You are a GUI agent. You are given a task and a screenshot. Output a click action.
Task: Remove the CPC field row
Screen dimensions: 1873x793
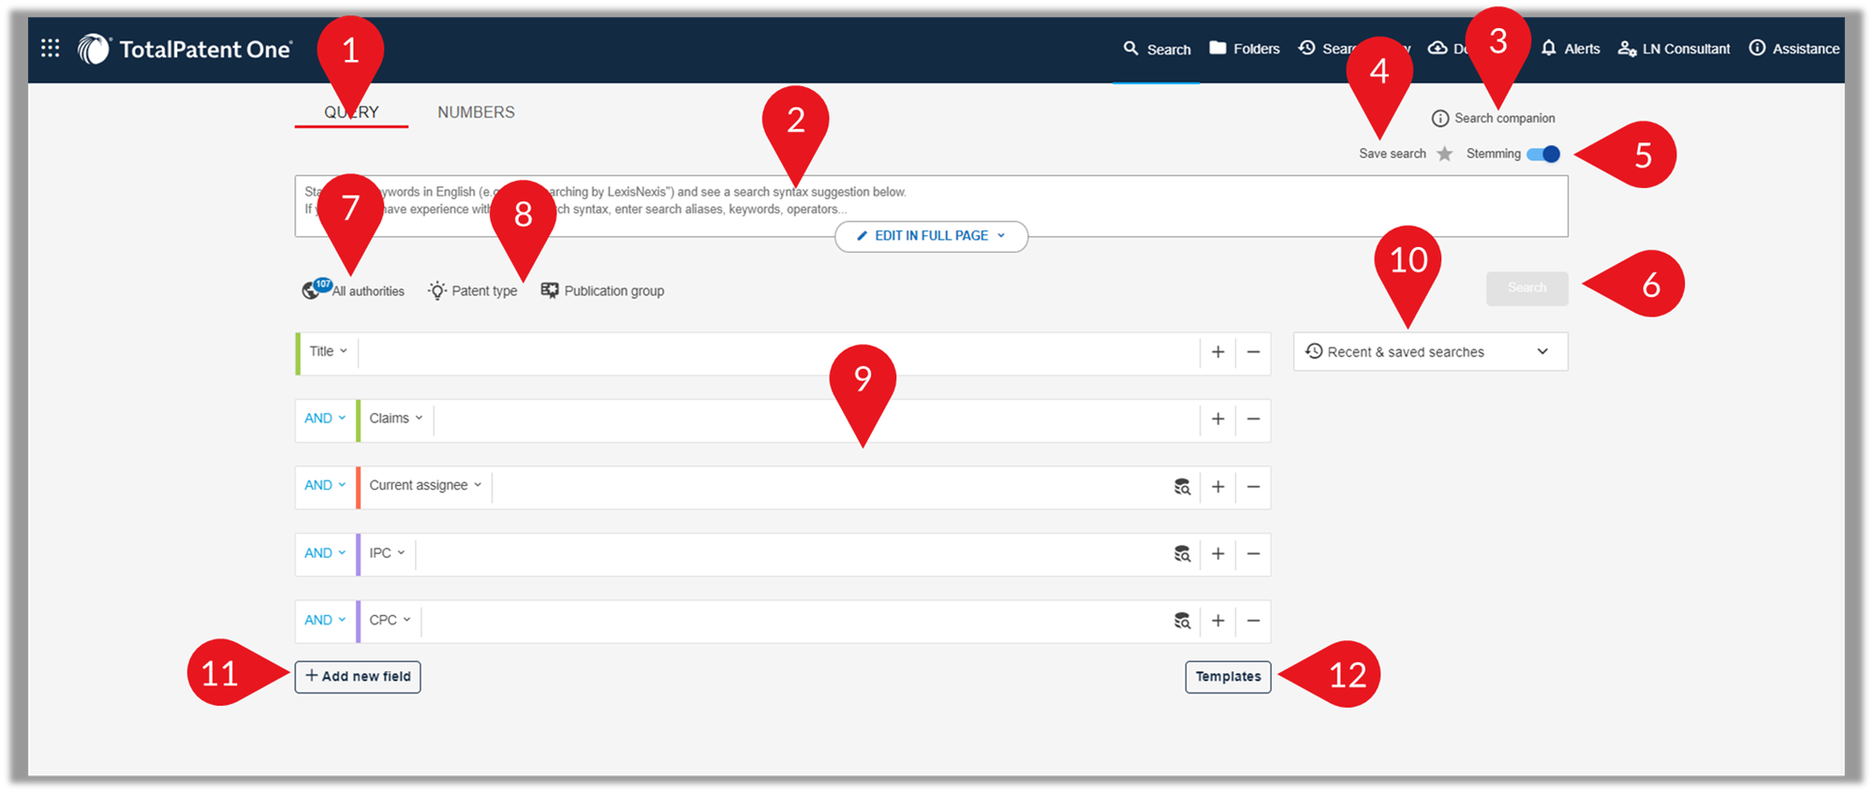(1253, 621)
